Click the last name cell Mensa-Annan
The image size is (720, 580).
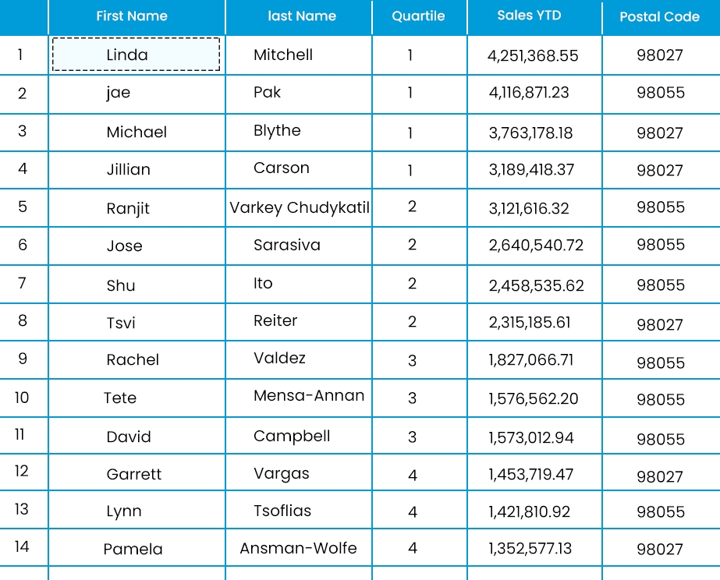tap(309, 395)
